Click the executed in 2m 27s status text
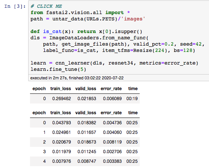This screenshot has height=168, width=209. pyautogui.click(x=77, y=78)
